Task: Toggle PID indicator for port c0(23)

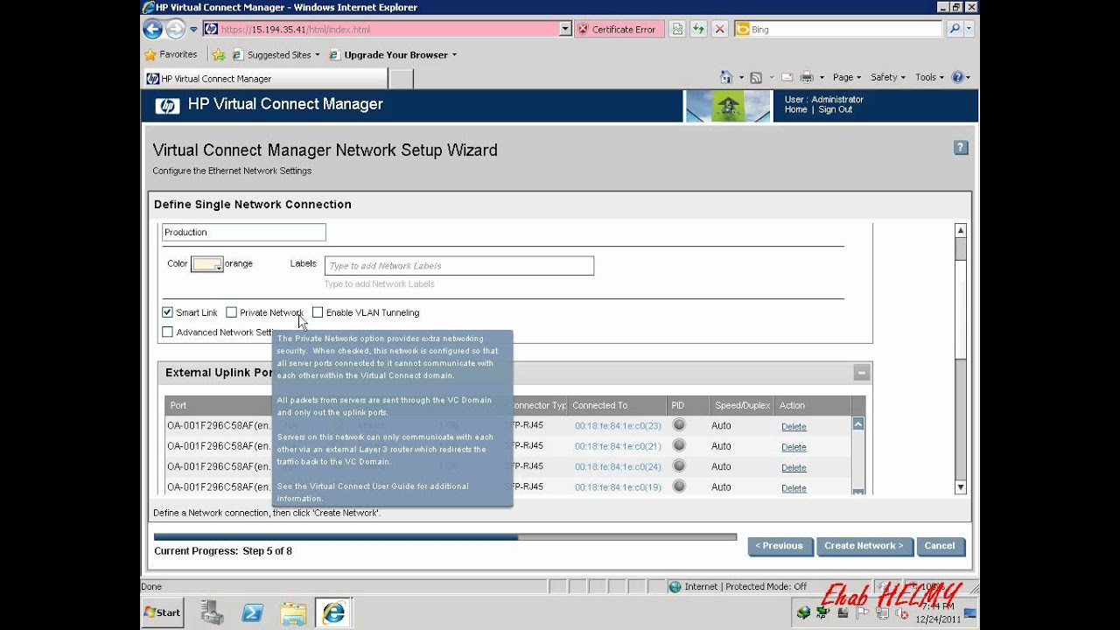Action: tap(679, 425)
